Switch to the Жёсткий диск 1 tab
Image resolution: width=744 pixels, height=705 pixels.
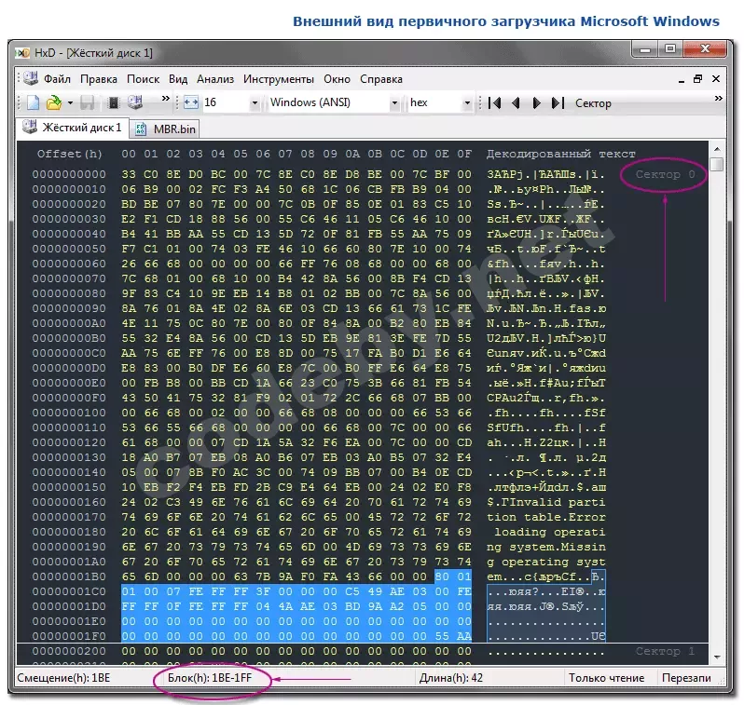tap(72, 128)
